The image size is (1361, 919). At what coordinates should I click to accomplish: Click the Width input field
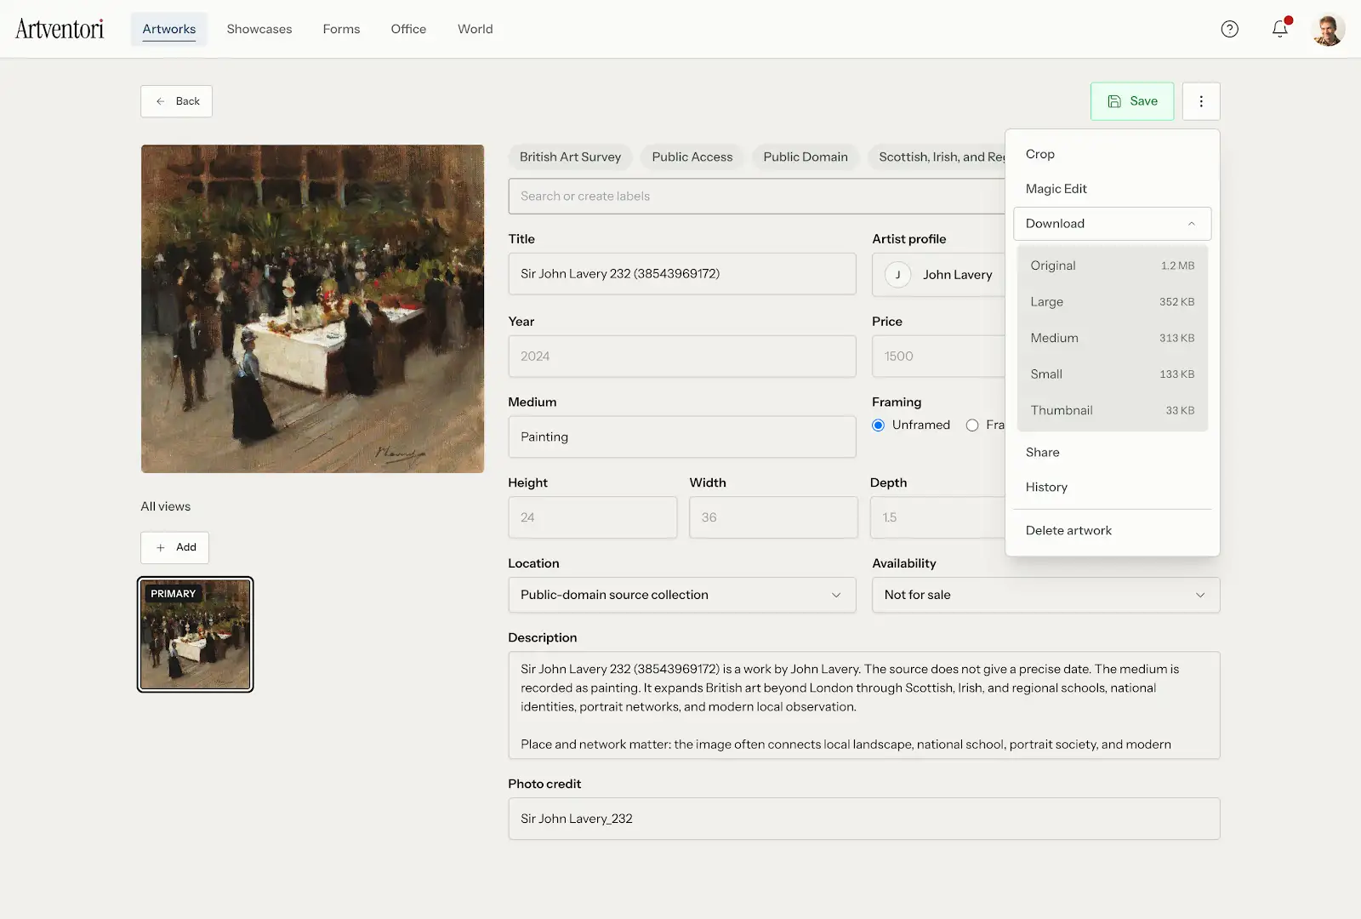click(x=773, y=517)
